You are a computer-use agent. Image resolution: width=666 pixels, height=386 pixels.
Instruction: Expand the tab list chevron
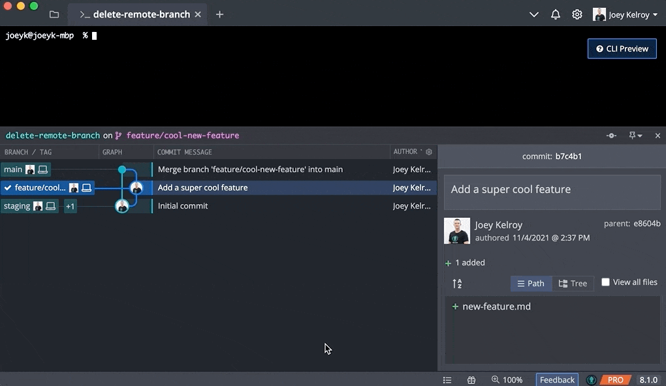534,14
